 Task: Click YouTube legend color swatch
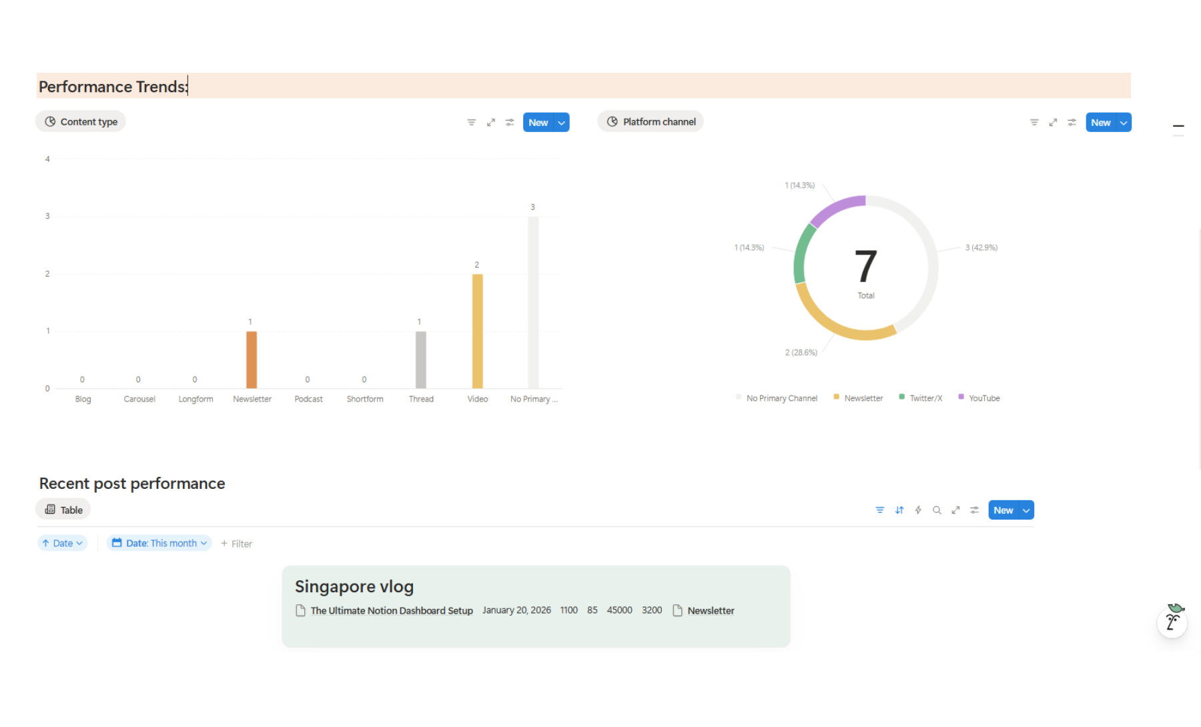click(x=961, y=398)
